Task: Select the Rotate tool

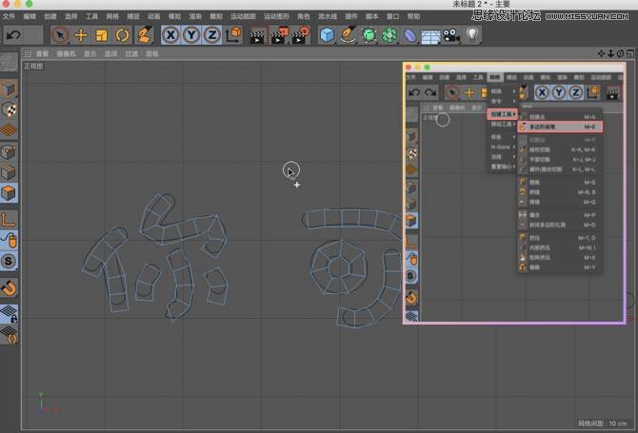Action: point(122,35)
